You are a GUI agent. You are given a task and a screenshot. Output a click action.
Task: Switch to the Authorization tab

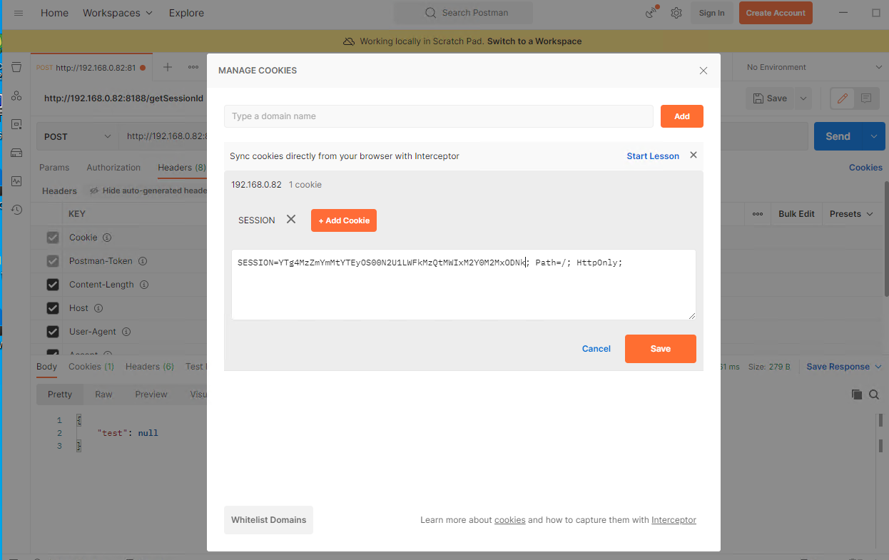click(x=113, y=168)
